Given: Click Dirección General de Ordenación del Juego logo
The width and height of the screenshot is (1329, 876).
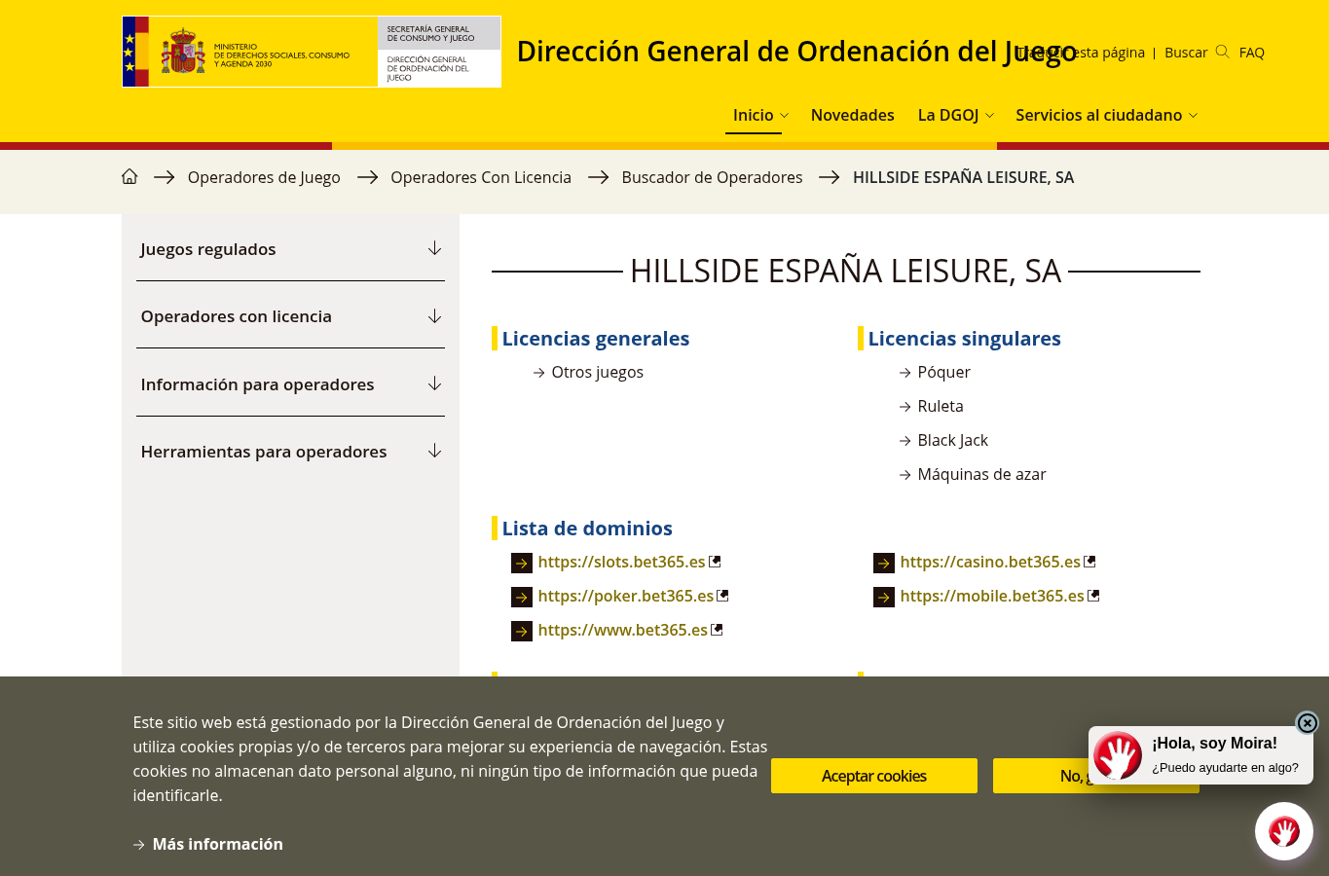Looking at the screenshot, I should point(439,52).
